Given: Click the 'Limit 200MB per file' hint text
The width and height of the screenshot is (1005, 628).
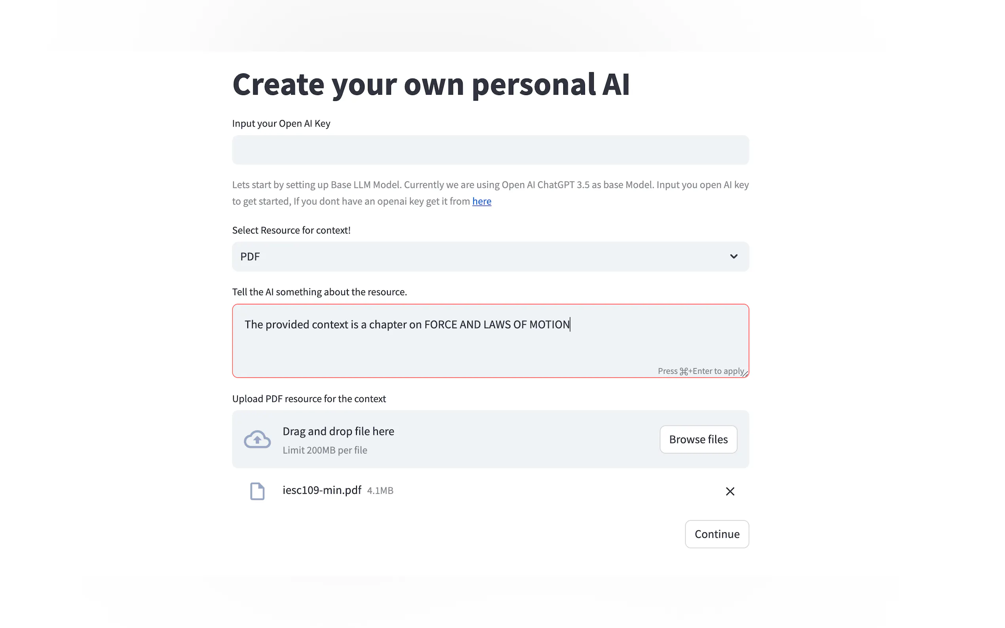Looking at the screenshot, I should coord(325,450).
